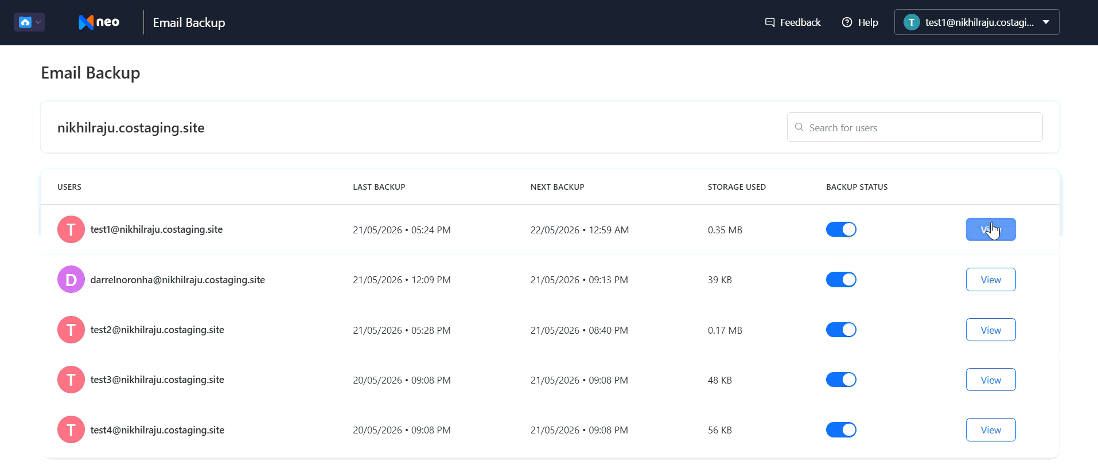
Task: Click the BACKUP STATUS column header
Action: pyautogui.click(x=857, y=187)
